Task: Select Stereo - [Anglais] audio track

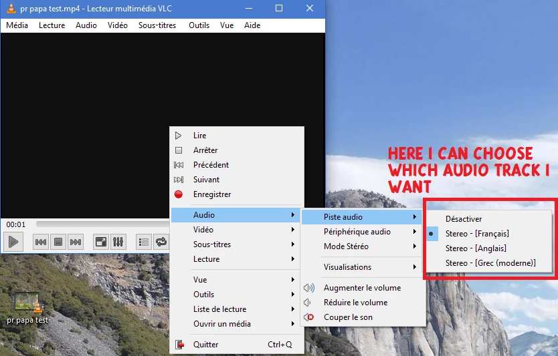Action: pos(489,248)
